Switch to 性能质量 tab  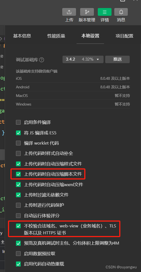point(56,36)
